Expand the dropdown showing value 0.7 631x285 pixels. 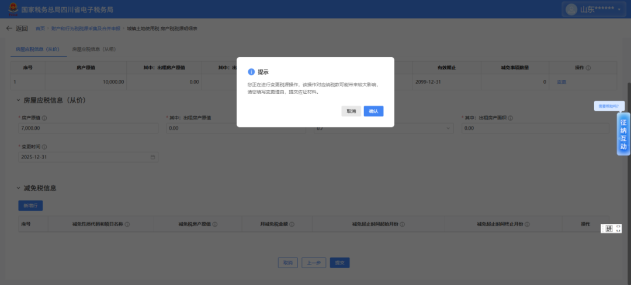coord(449,128)
